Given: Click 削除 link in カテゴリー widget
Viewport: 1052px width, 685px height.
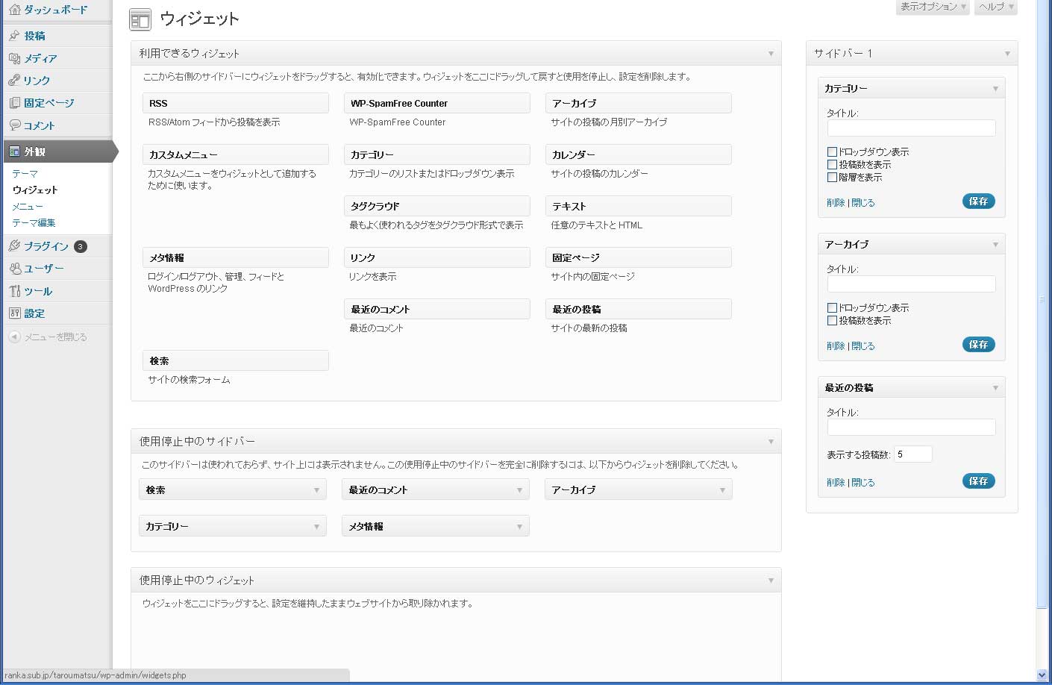Looking at the screenshot, I should [836, 203].
